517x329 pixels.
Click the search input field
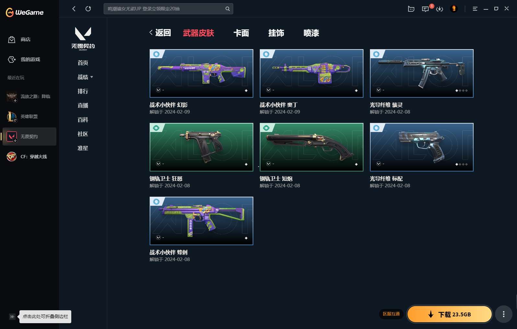coord(164,9)
